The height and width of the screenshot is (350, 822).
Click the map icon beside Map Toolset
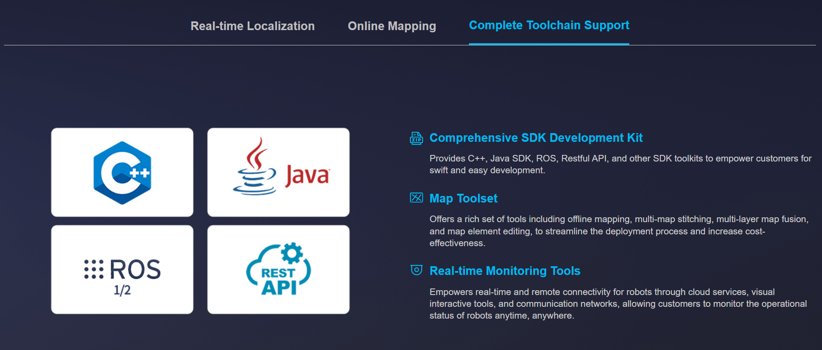point(416,198)
